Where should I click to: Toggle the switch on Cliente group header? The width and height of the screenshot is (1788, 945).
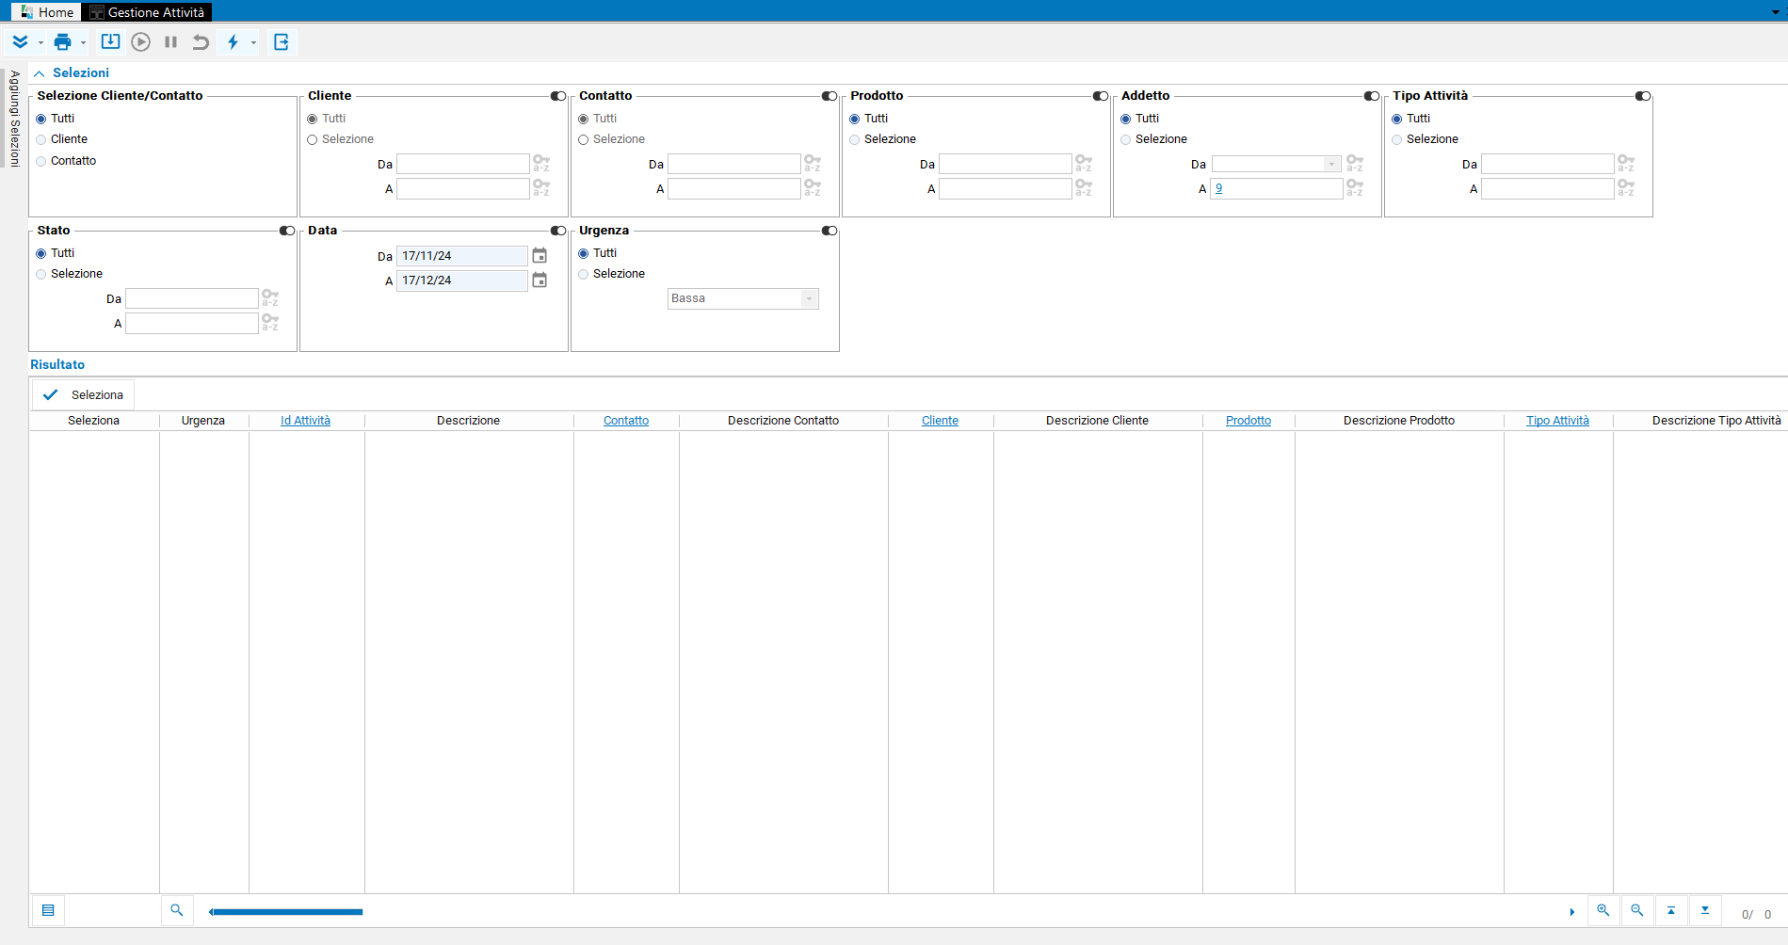[x=558, y=96]
